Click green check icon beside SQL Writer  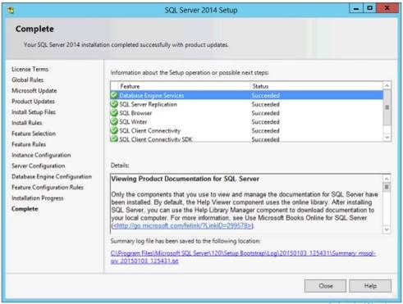[114, 121]
